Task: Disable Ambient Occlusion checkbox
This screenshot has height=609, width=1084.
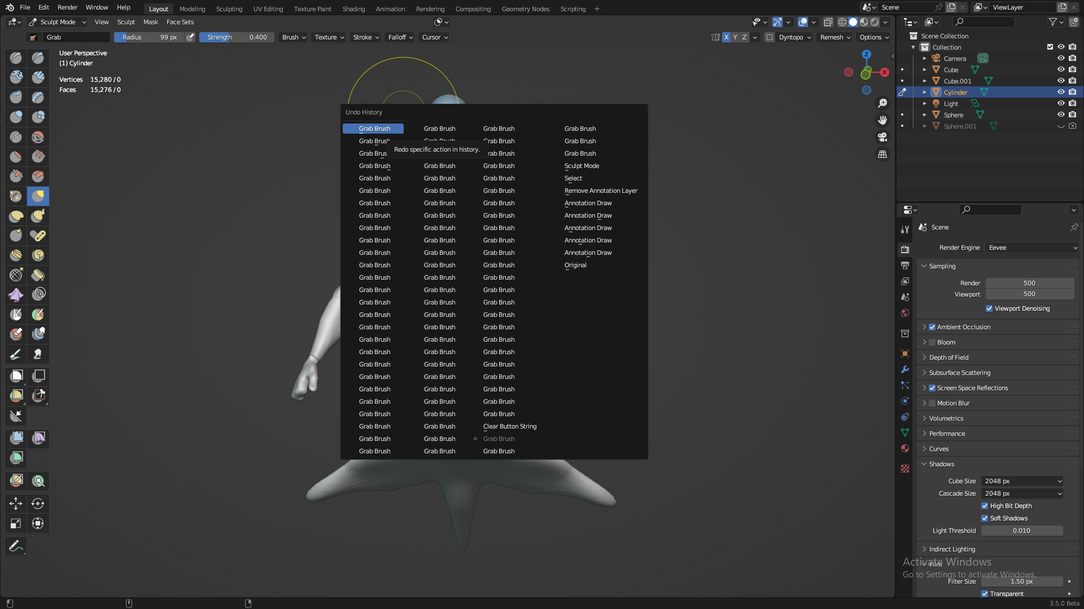Action: point(932,327)
